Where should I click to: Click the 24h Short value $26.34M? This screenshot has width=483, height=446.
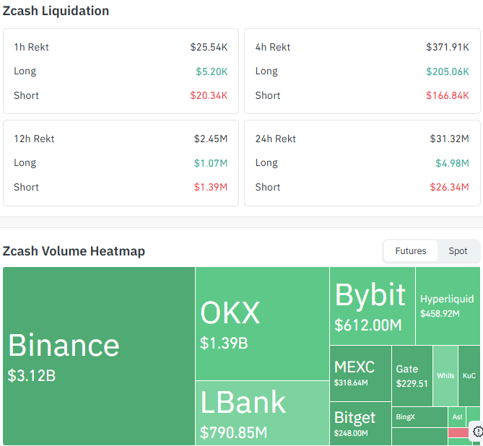(x=449, y=187)
